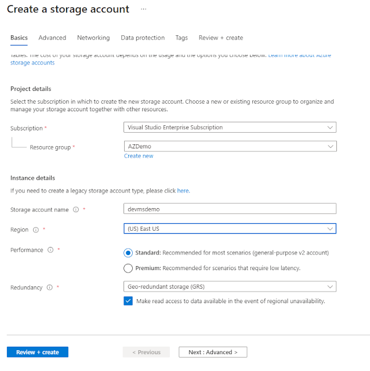Open the Subscription dropdown
The image size is (370, 371).
coord(230,128)
